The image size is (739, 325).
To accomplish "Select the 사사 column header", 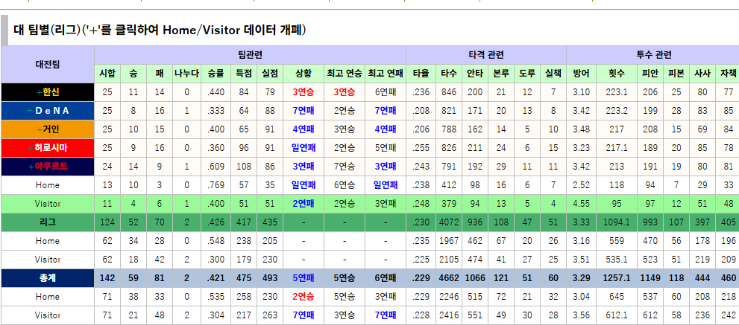I will 702,74.
